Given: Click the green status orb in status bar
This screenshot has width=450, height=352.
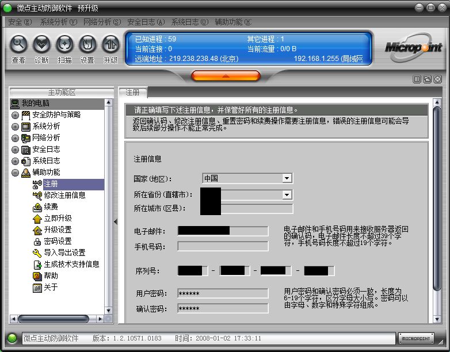Looking at the screenshot, I should (12, 338).
